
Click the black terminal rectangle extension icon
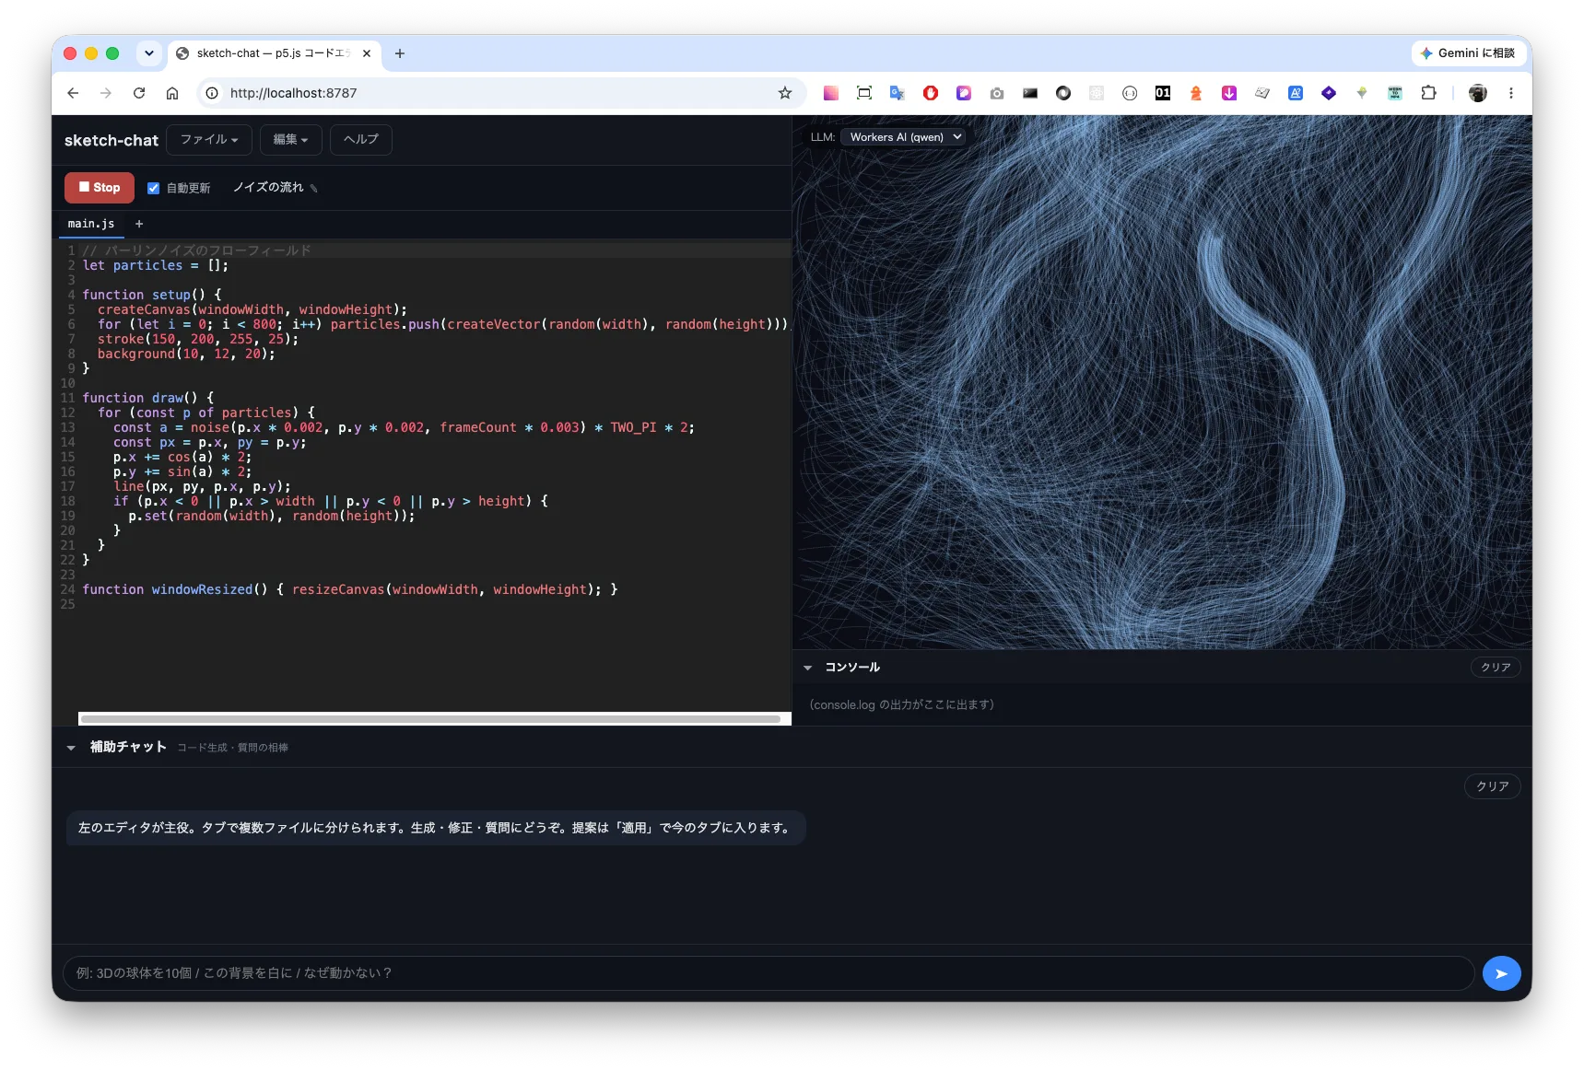point(1030,93)
